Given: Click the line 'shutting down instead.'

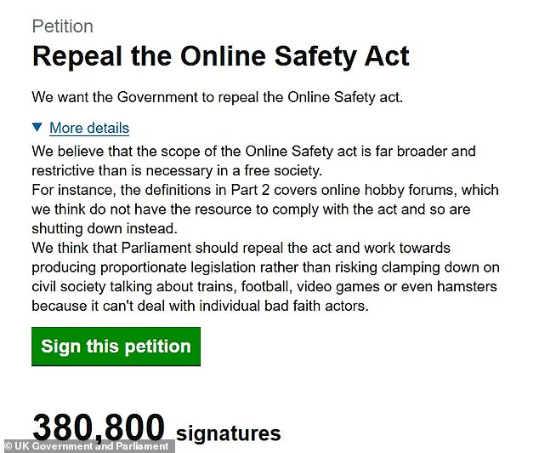Looking at the screenshot, I should [x=105, y=228].
